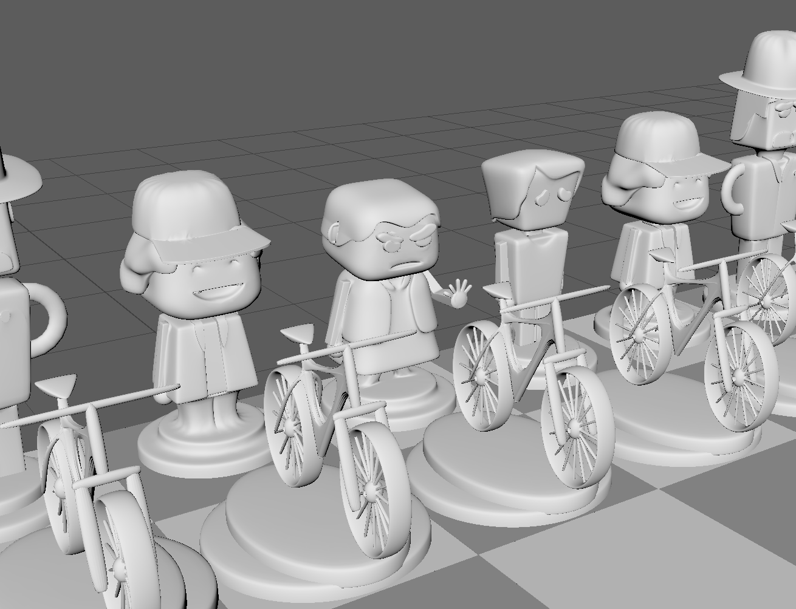Select rear wheel of bicycle before square-headed character
796x609 pixels.
click(480, 376)
